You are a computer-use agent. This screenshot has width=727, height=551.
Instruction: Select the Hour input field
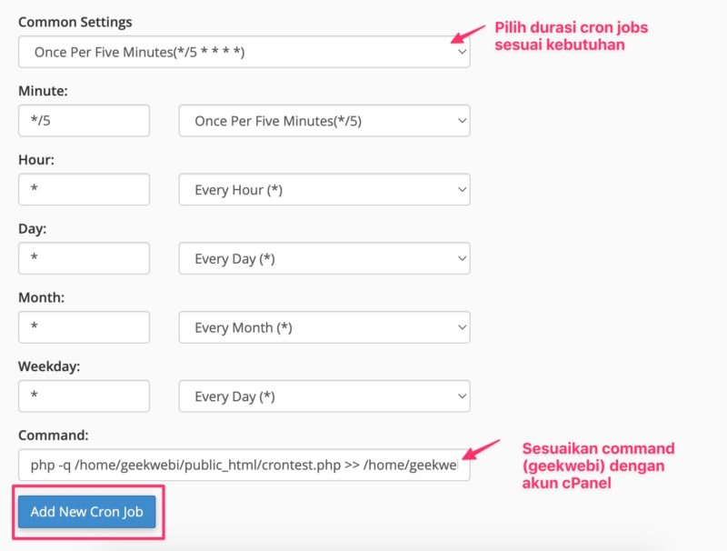(84, 189)
